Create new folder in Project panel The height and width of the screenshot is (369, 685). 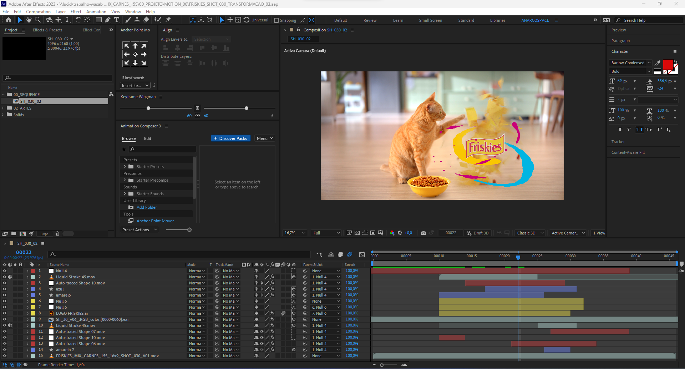[x=14, y=234]
